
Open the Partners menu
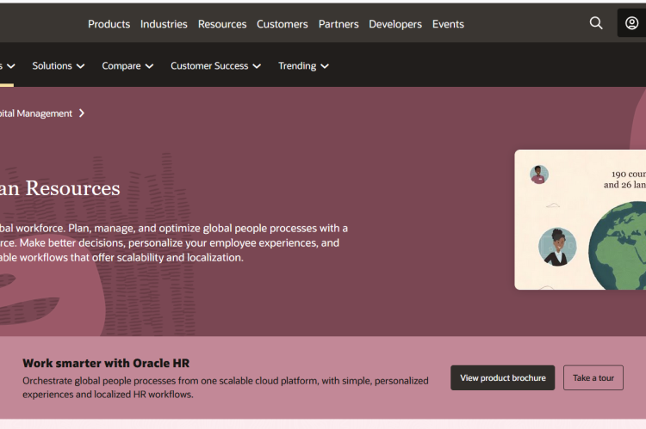pos(339,24)
